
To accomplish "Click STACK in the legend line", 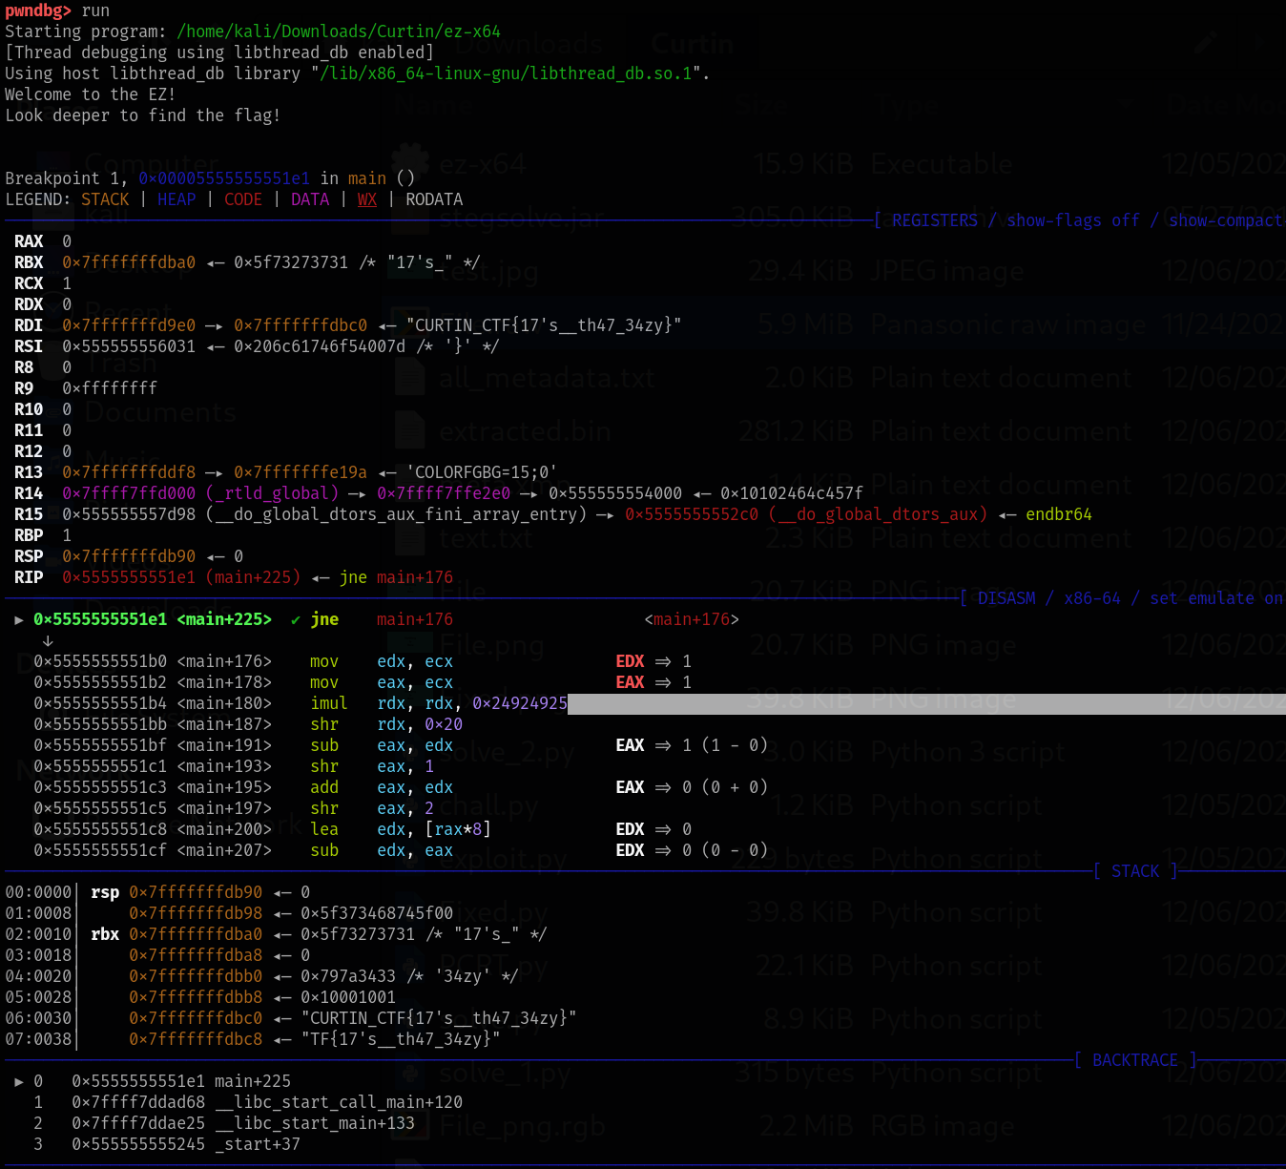I will [105, 199].
